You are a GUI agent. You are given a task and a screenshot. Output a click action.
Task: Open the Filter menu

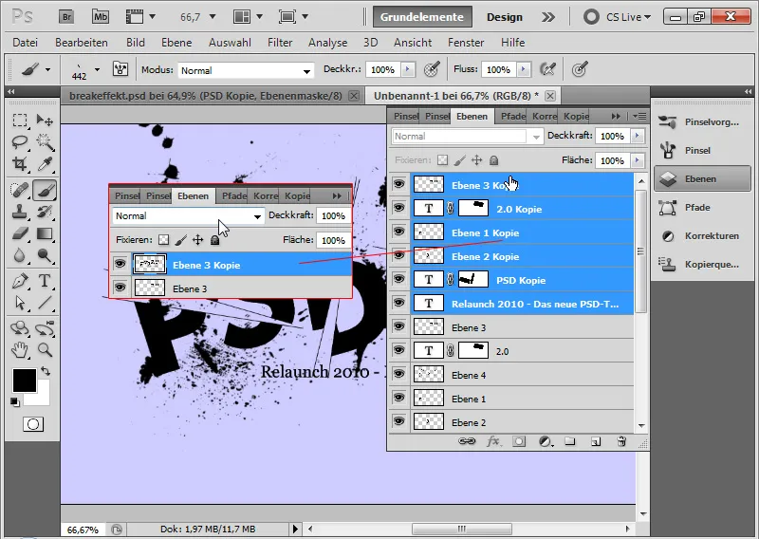tap(280, 43)
